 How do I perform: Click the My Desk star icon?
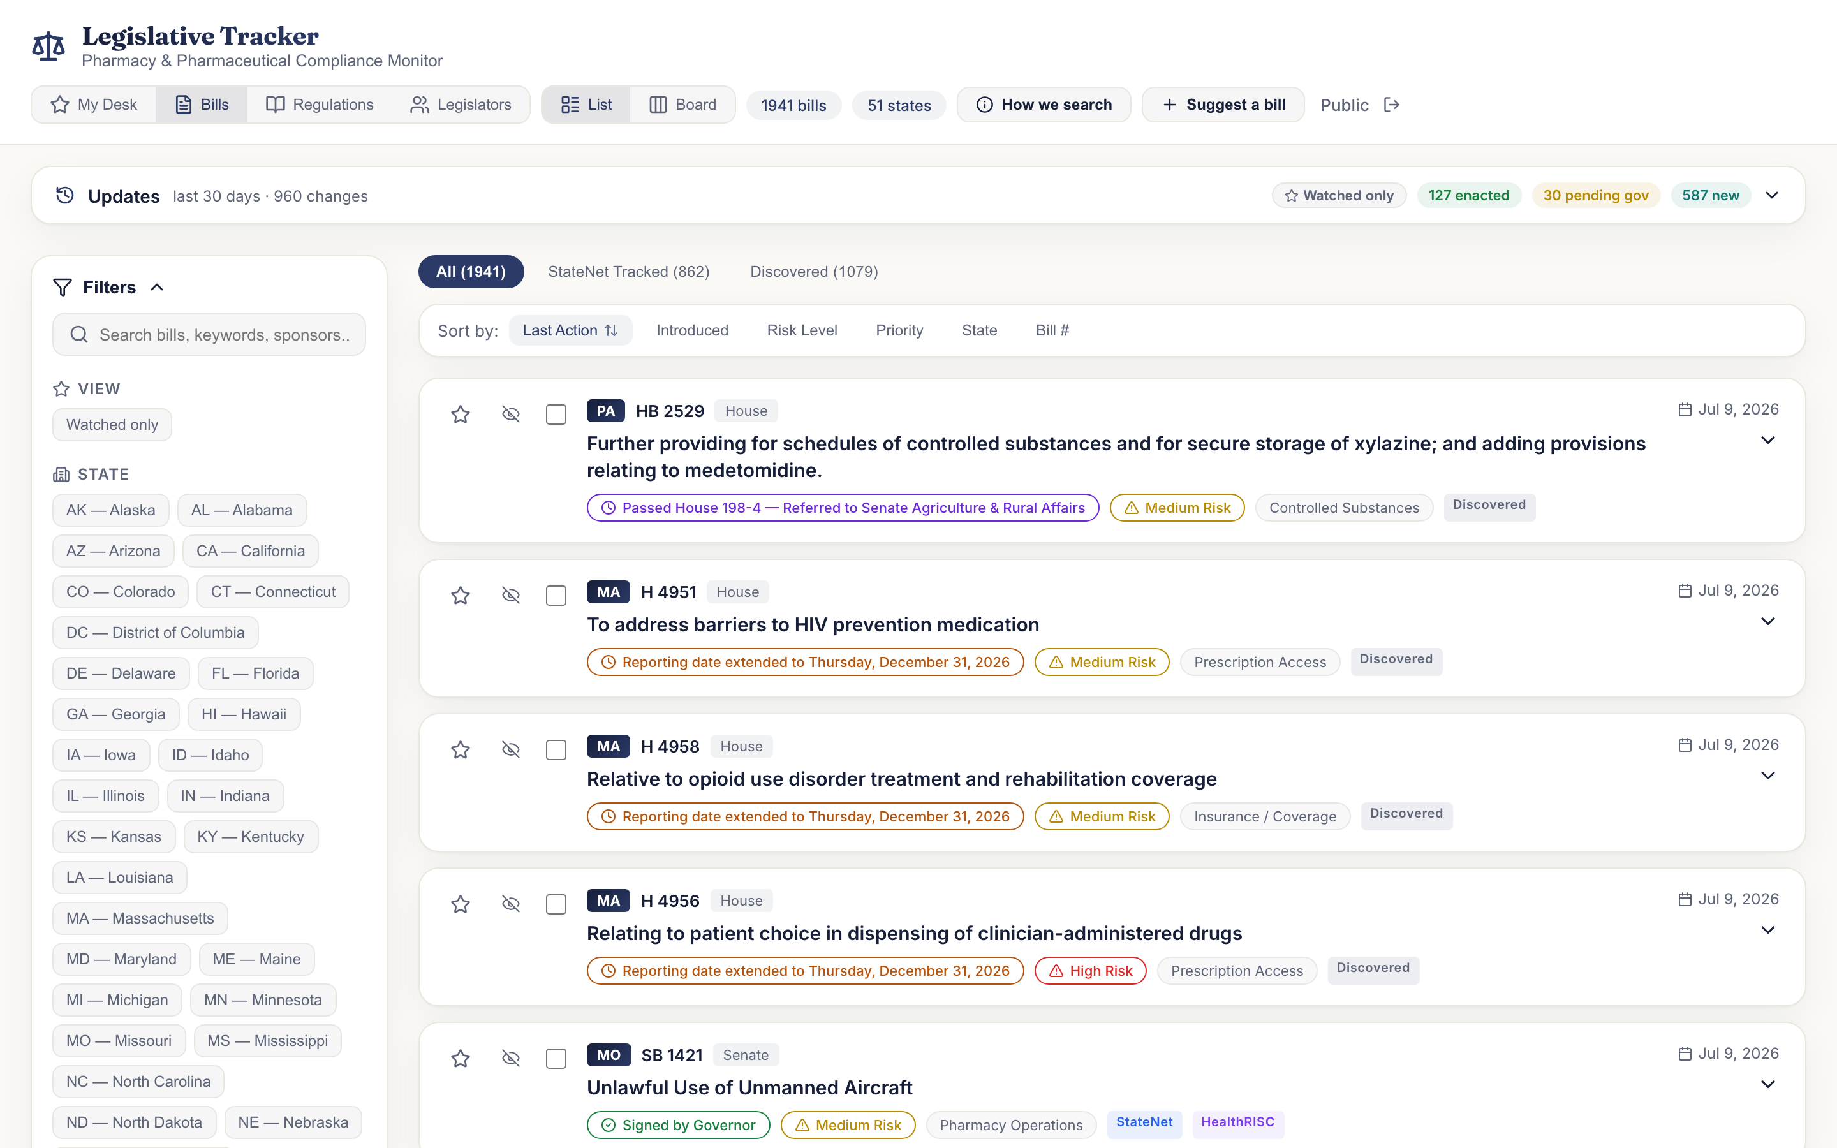pyautogui.click(x=60, y=105)
